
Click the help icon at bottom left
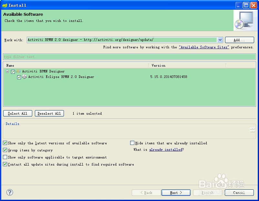click(9, 192)
